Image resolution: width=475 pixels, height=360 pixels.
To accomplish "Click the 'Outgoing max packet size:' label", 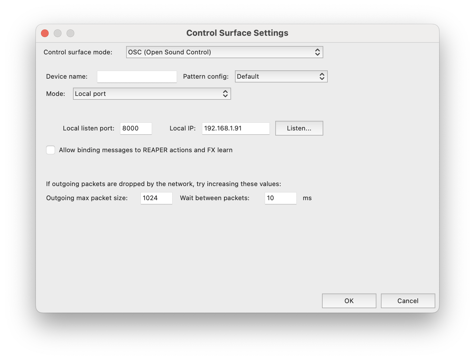I will click(87, 198).
